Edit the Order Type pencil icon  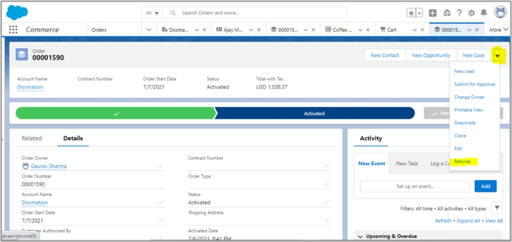pos(327,182)
